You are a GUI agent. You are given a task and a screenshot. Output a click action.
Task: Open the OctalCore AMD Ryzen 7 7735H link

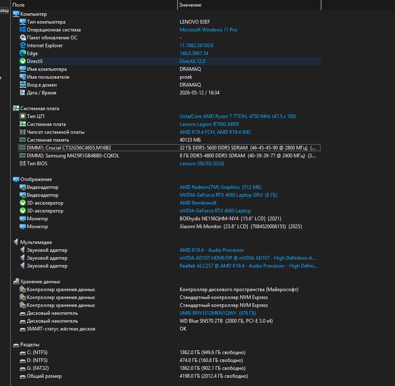tap(238, 116)
